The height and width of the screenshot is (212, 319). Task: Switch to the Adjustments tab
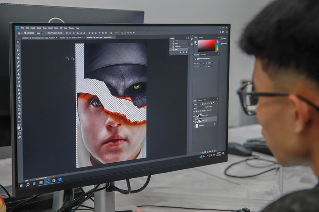[x=203, y=55]
